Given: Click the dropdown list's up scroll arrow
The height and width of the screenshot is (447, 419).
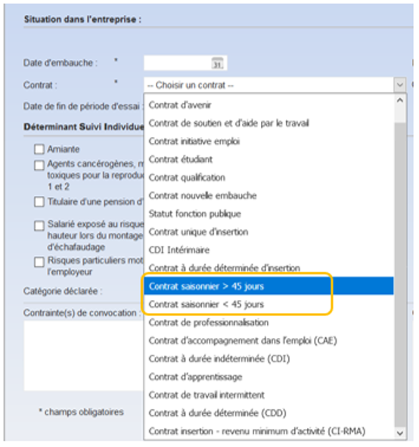Looking at the screenshot, I should (400, 101).
